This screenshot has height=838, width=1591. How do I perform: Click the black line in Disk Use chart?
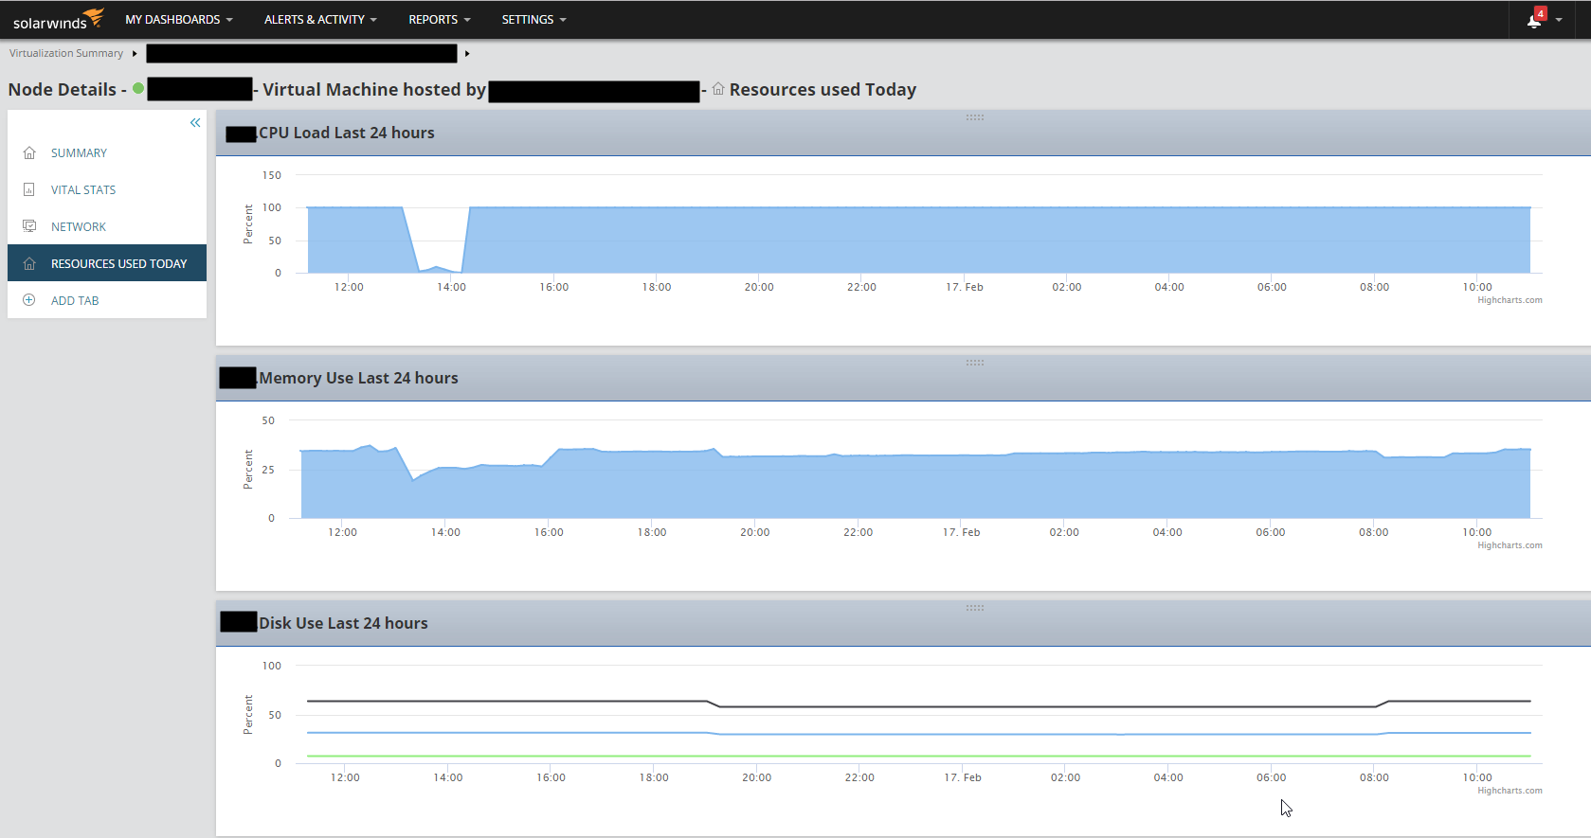point(919,706)
